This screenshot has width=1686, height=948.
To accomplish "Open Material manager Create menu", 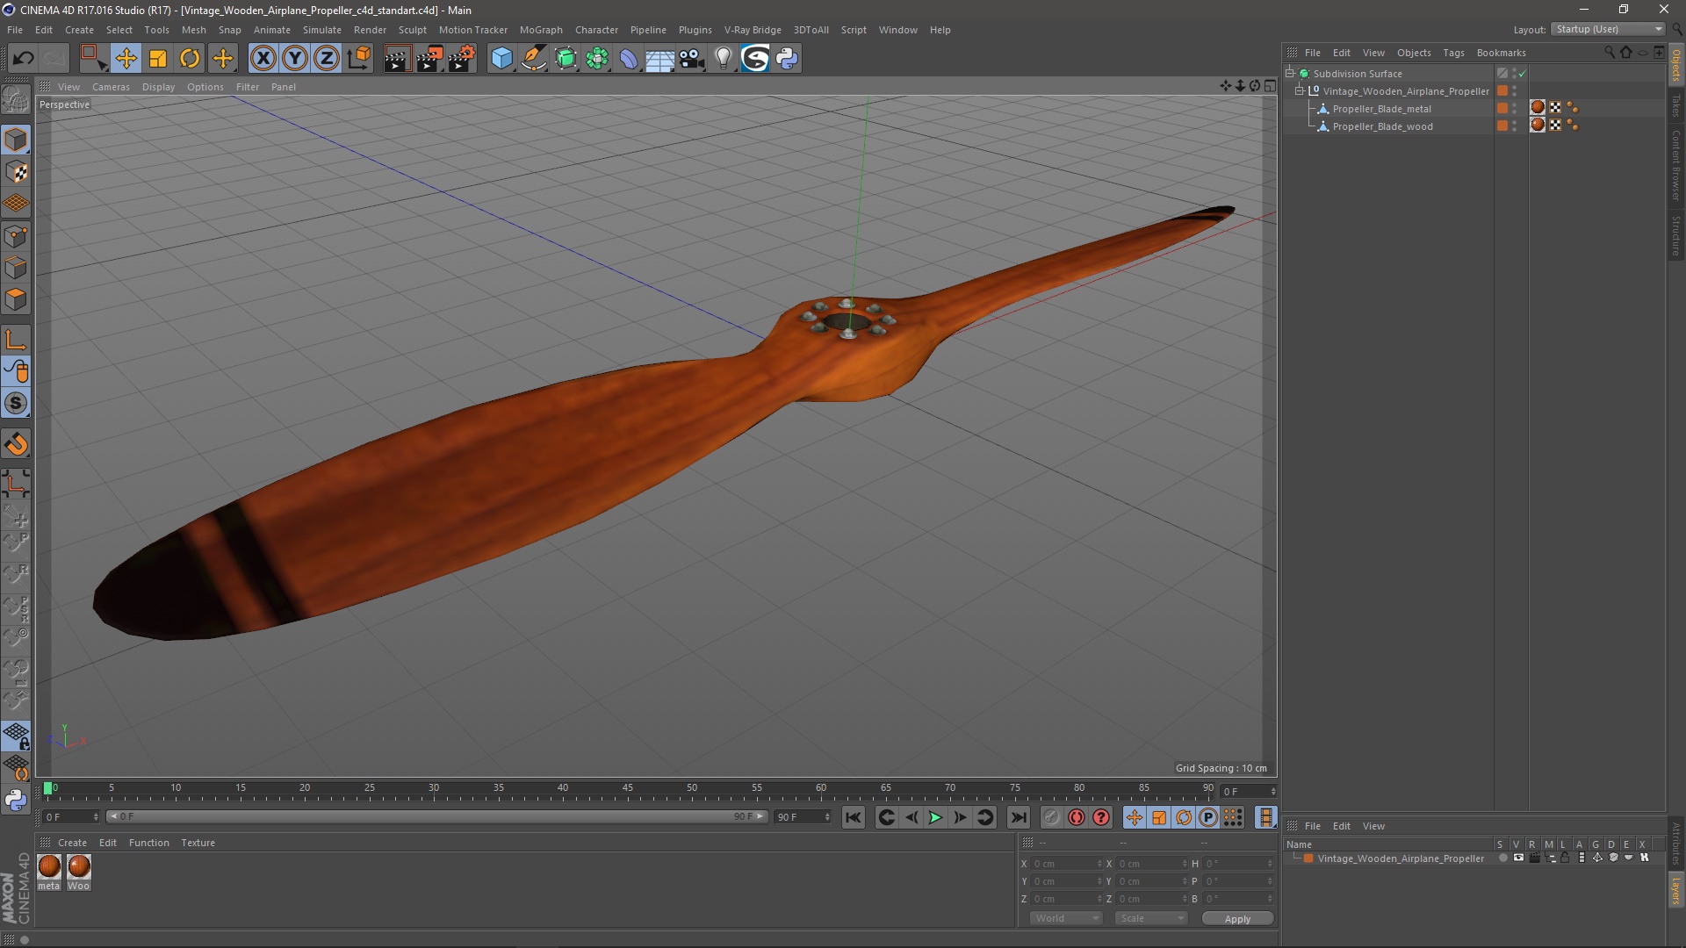I will pyautogui.click(x=72, y=843).
